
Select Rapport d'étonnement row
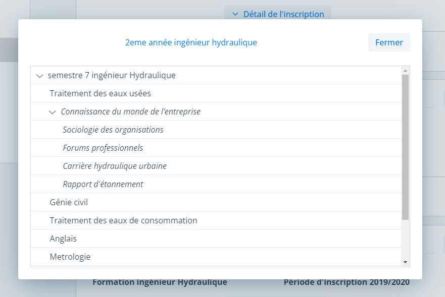coord(103,184)
